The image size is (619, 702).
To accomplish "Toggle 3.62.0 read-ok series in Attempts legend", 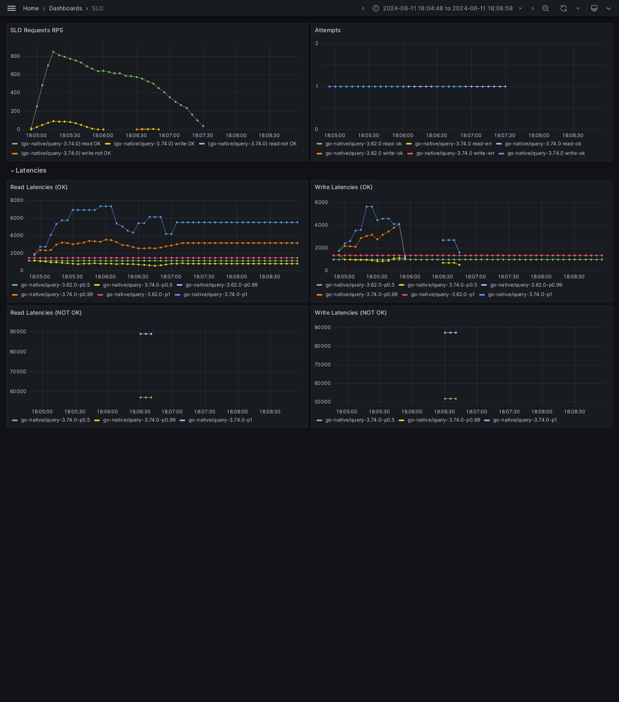I will (x=364, y=144).
